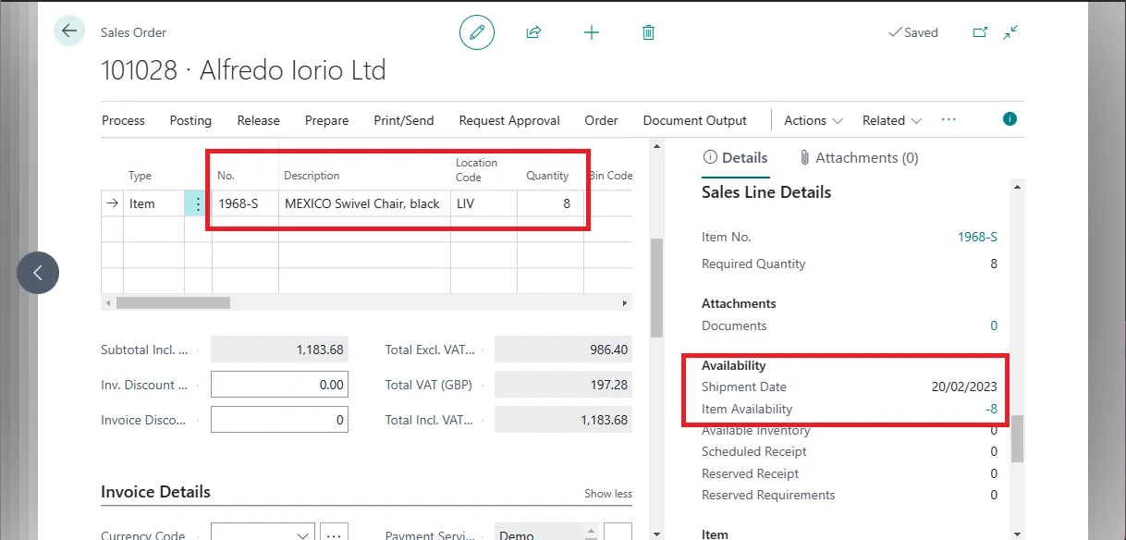Select the Quantity cell with 8

pos(550,203)
